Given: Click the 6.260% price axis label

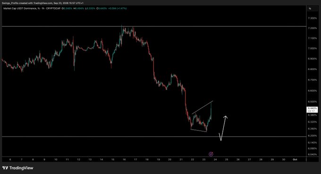Looking at the screenshot, I should click(312, 129).
